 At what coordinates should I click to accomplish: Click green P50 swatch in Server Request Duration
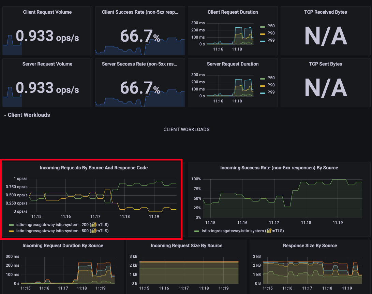pyautogui.click(x=263, y=79)
